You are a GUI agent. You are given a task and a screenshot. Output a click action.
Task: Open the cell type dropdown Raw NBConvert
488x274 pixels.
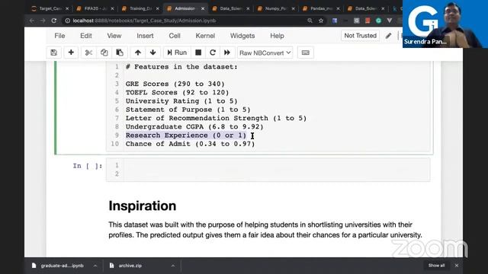pyautogui.click(x=265, y=53)
